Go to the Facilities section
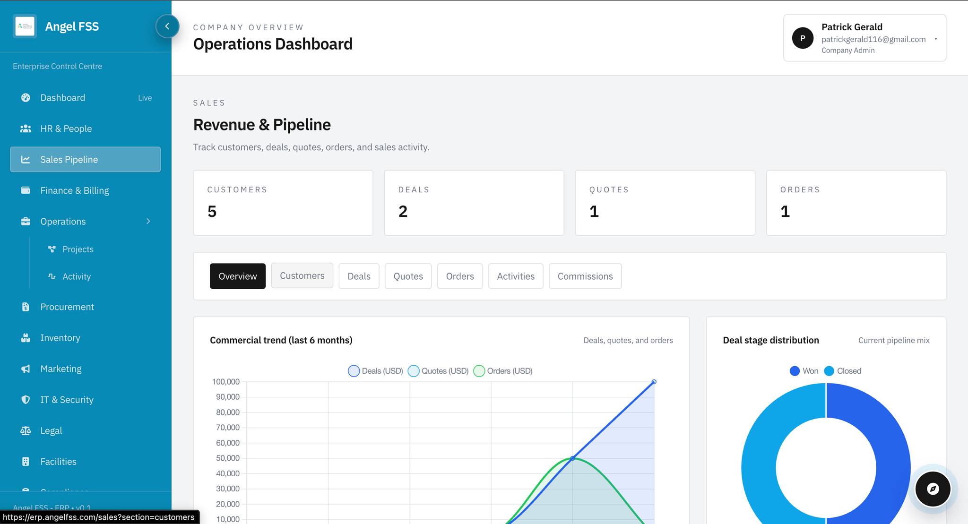968x524 pixels. (x=58, y=462)
